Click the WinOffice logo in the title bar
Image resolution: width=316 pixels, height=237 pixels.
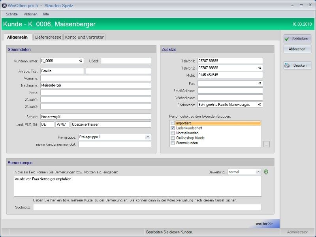pos(5,5)
